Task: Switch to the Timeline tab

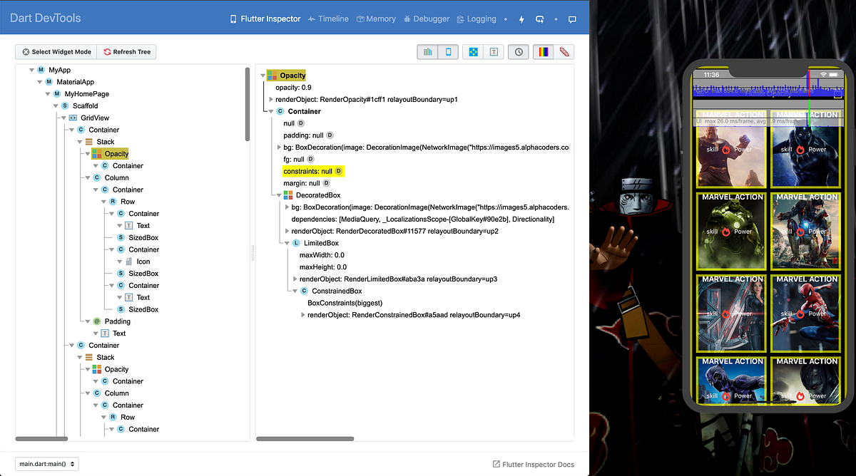Action: (x=328, y=19)
